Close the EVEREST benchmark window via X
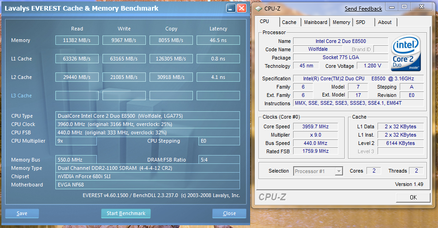This screenshot has width=438, height=228. (x=242, y=8)
